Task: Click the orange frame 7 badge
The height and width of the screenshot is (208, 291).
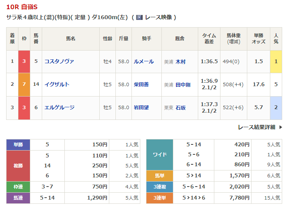Action: coord(24,84)
